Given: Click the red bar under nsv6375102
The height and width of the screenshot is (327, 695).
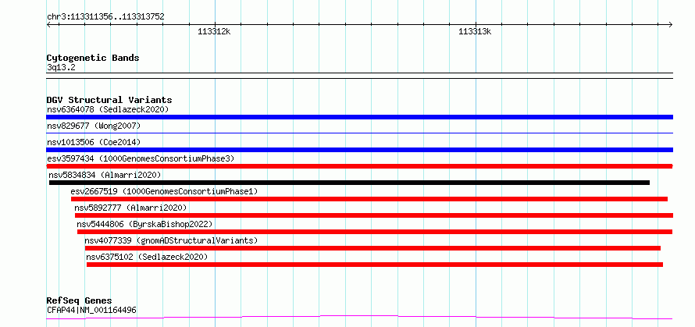Looking at the screenshot, I should pyautogui.click(x=375, y=265).
